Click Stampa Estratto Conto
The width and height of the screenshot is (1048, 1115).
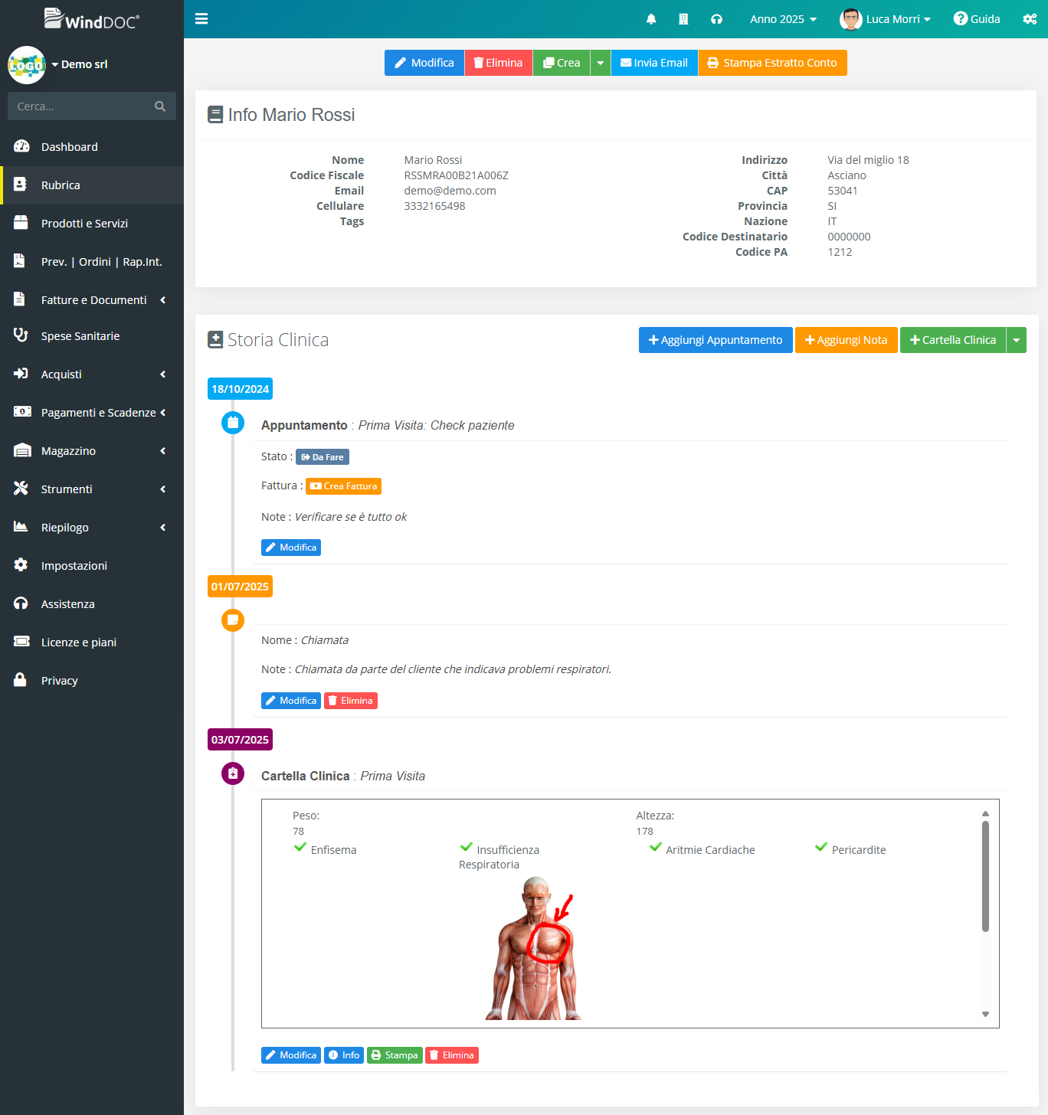[772, 63]
